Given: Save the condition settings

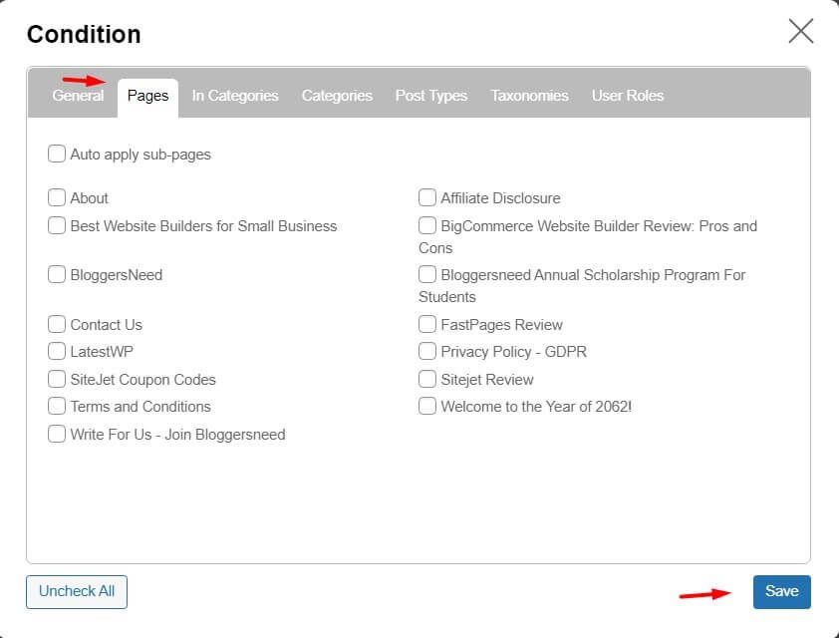Looking at the screenshot, I should [781, 591].
